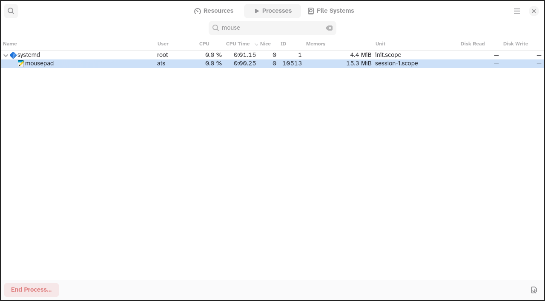545x301 pixels.
Task: Toggle the search button in header bar
Action: click(11, 11)
